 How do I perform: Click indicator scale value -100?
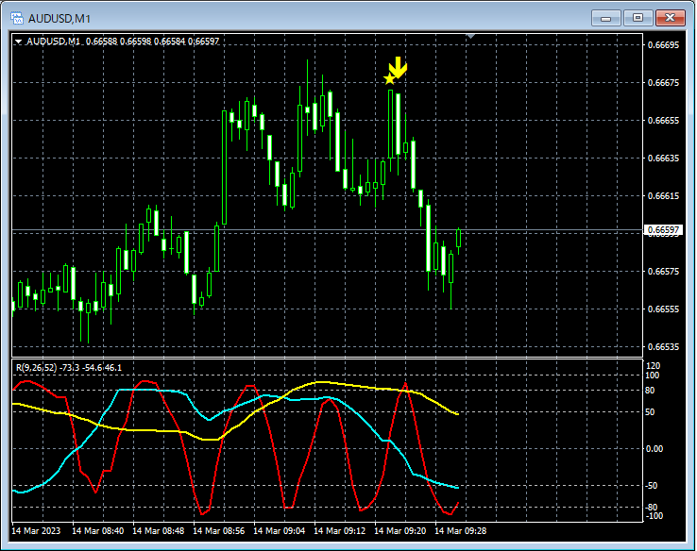tap(653, 516)
